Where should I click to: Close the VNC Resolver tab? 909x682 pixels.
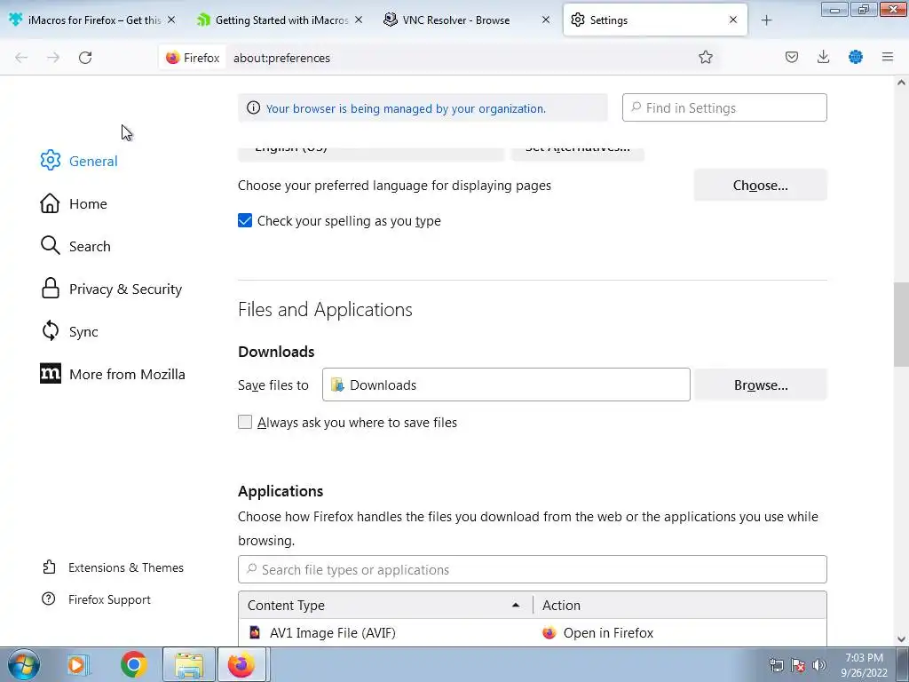tap(546, 20)
